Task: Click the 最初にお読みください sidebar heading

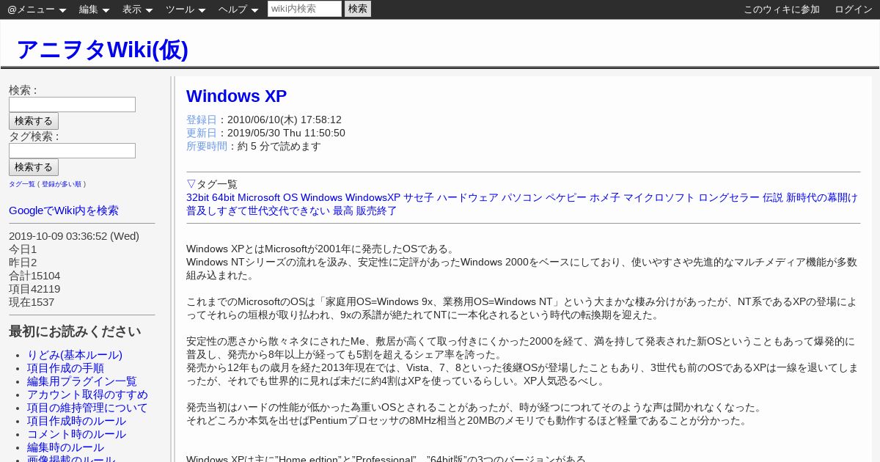Action: pos(75,331)
